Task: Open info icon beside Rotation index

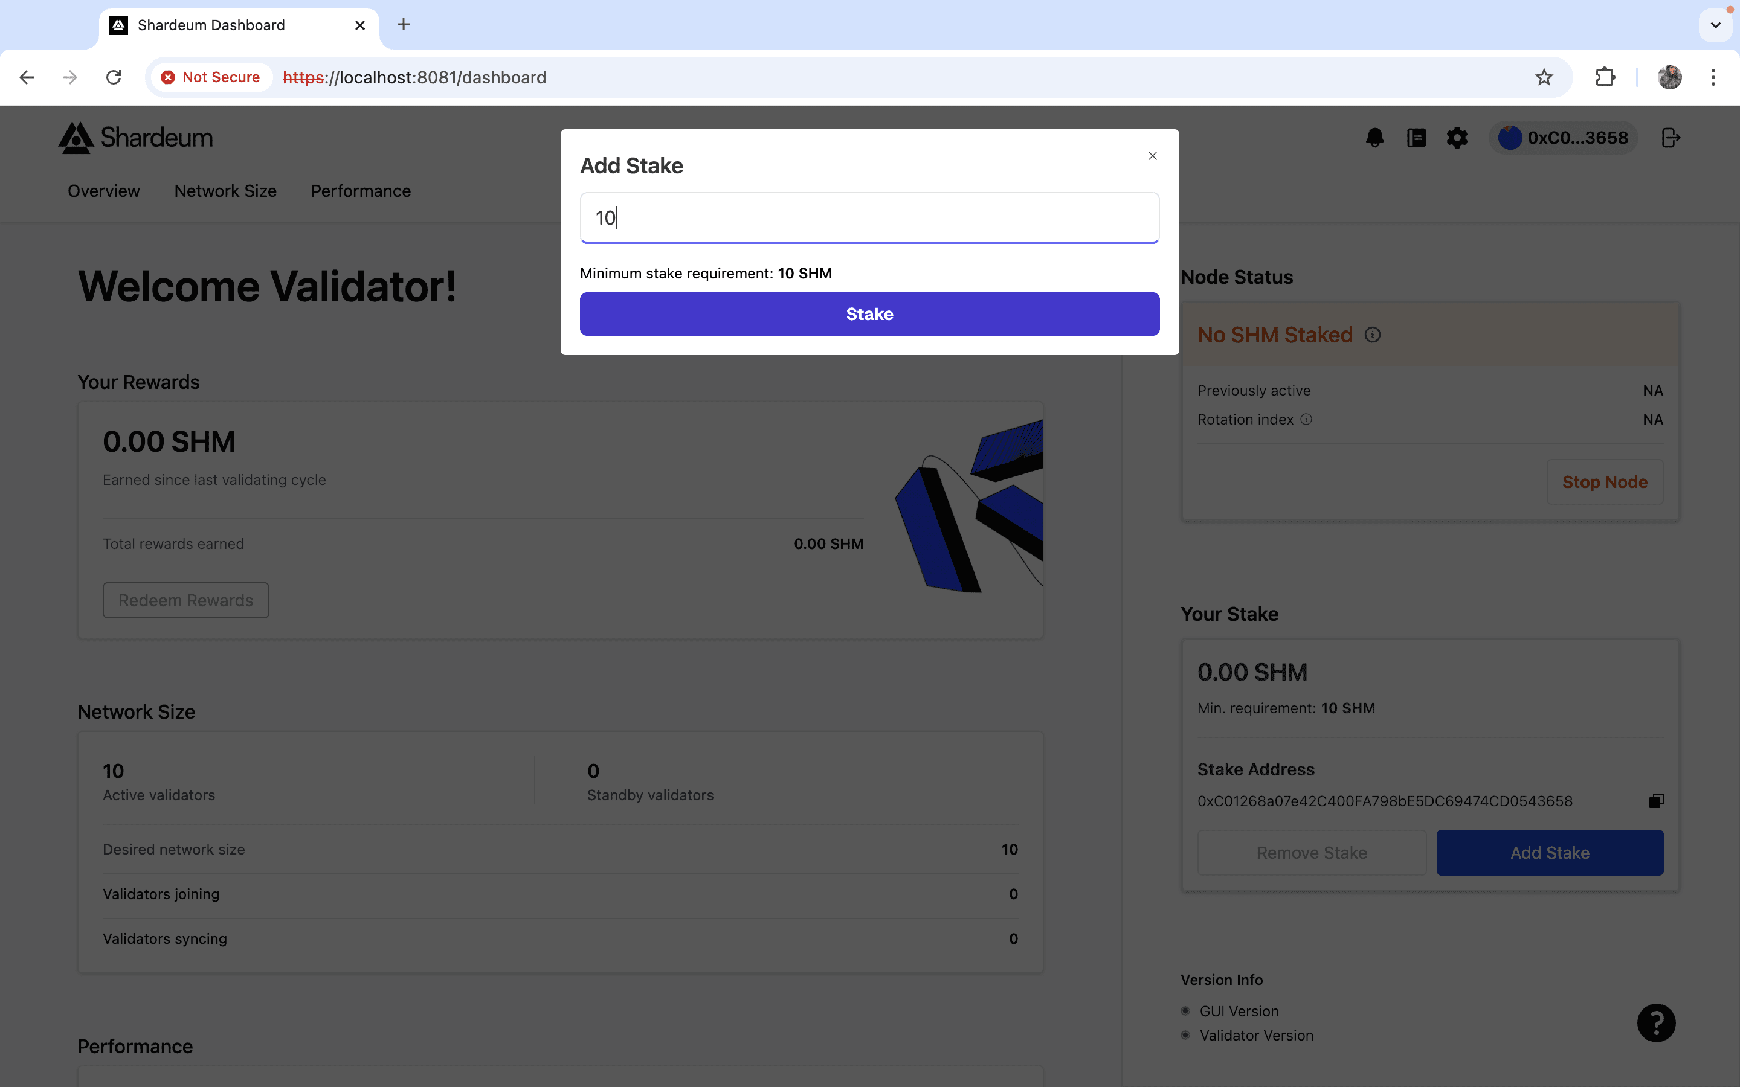Action: tap(1306, 420)
